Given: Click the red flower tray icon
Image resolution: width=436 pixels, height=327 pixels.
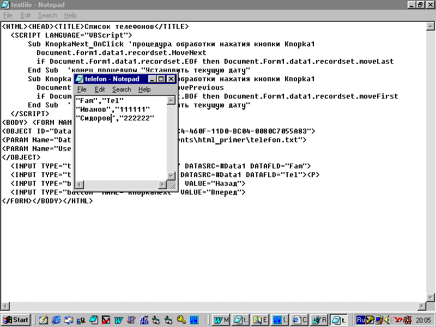Looking at the screenshot, I should 407,320.
